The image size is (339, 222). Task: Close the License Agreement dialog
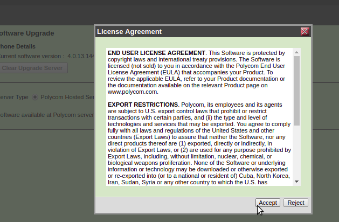point(305,32)
